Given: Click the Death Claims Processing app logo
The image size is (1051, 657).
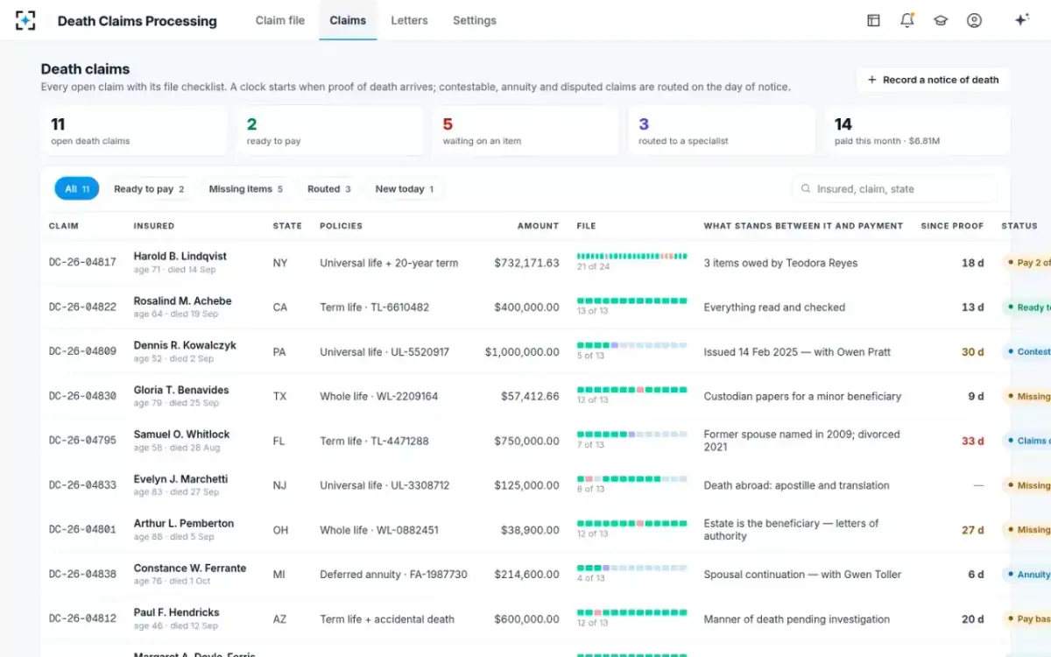Looking at the screenshot, I should point(25,20).
